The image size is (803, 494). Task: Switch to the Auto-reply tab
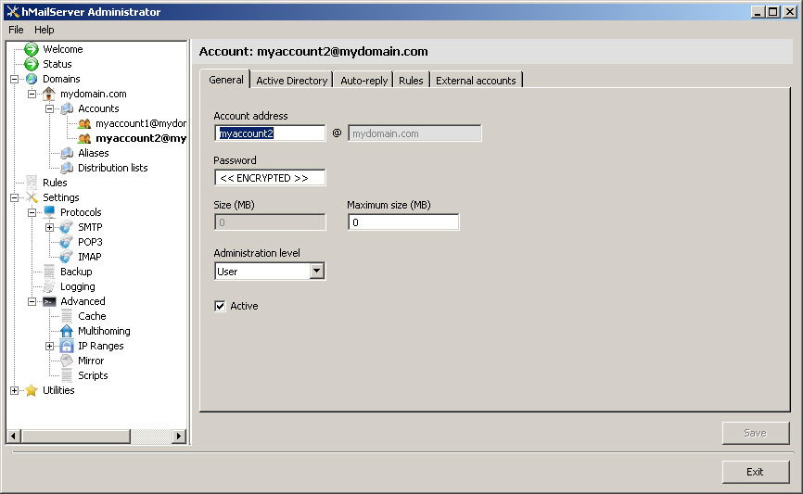(363, 81)
